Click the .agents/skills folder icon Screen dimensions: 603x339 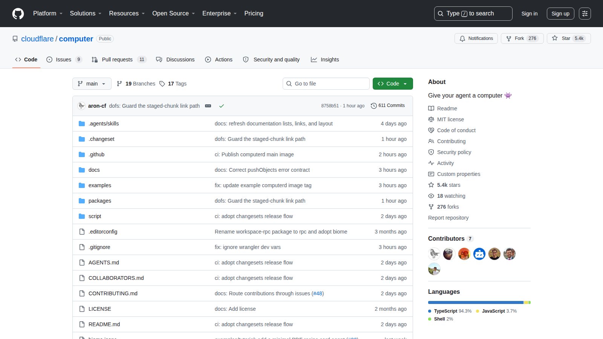[x=82, y=124]
